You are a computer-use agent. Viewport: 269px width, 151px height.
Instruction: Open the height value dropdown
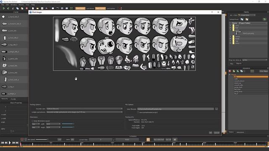tap(53, 128)
